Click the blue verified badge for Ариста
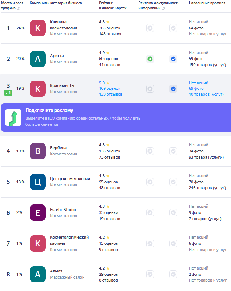The width and height of the screenshot is (231, 291). click(x=173, y=59)
